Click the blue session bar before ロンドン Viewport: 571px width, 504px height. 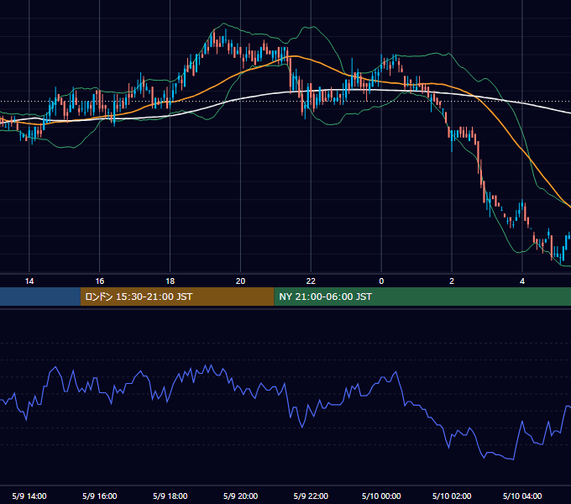pos(40,297)
